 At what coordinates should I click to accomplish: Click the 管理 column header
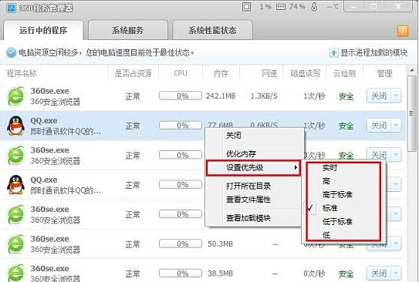tap(384, 73)
